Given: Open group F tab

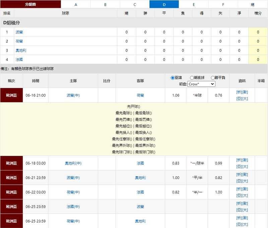Looking at the screenshot, I should pyautogui.click(x=223, y=4).
